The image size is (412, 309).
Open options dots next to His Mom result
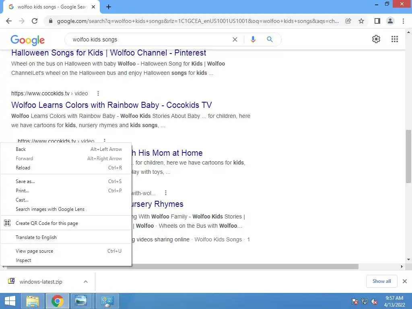click(x=104, y=140)
